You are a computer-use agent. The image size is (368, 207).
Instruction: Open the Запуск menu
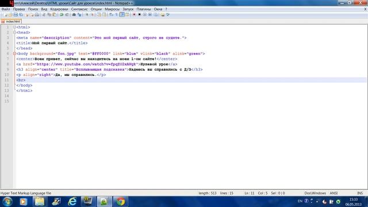[x=128, y=9]
